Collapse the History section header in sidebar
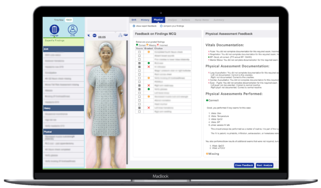321x188 pixels. tap(63, 108)
